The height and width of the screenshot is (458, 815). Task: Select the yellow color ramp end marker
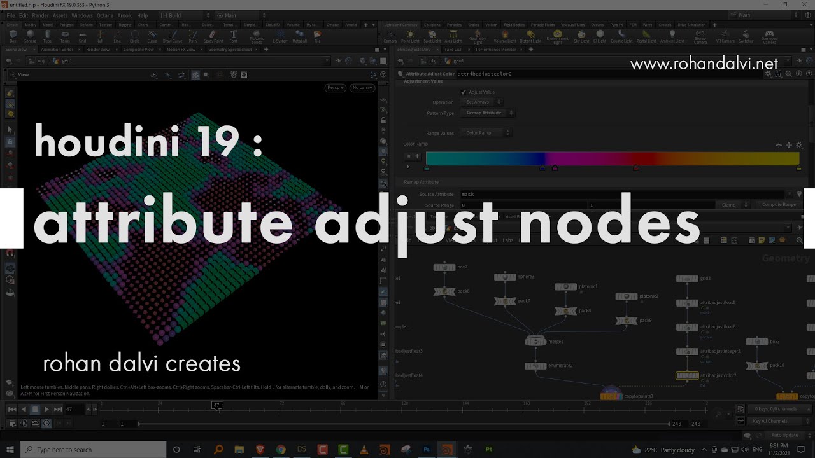pos(799,169)
